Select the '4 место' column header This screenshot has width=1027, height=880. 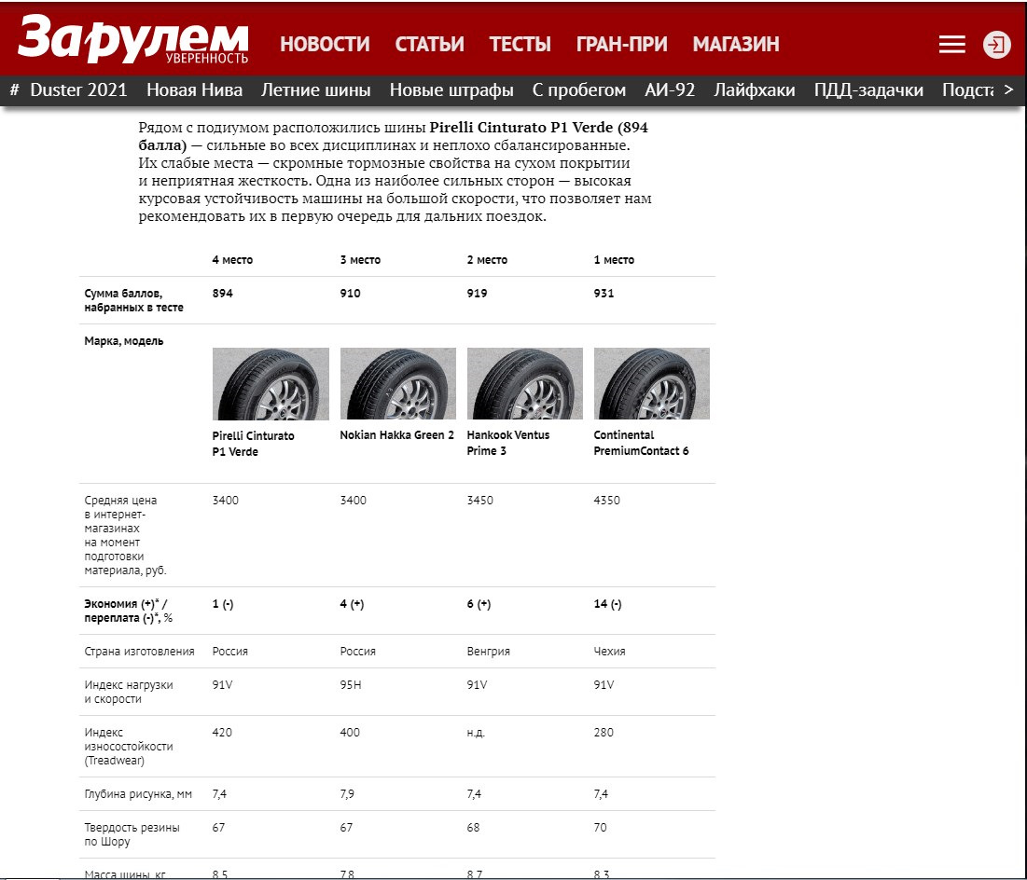[x=232, y=260]
